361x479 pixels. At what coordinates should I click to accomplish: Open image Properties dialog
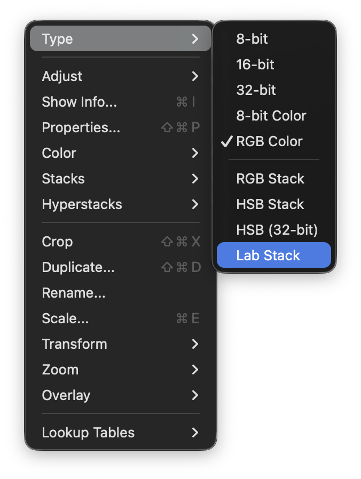click(x=81, y=127)
